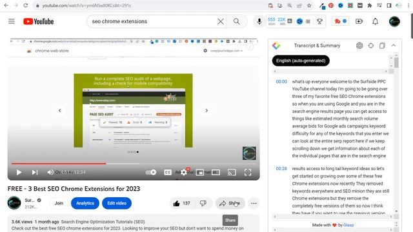
Task: Jump to transcript timestamp 00:00
Action: 281,82
